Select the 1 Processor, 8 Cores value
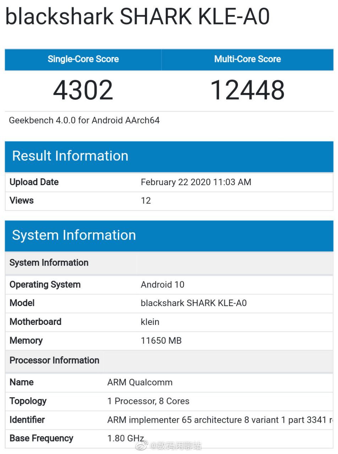 148,401
